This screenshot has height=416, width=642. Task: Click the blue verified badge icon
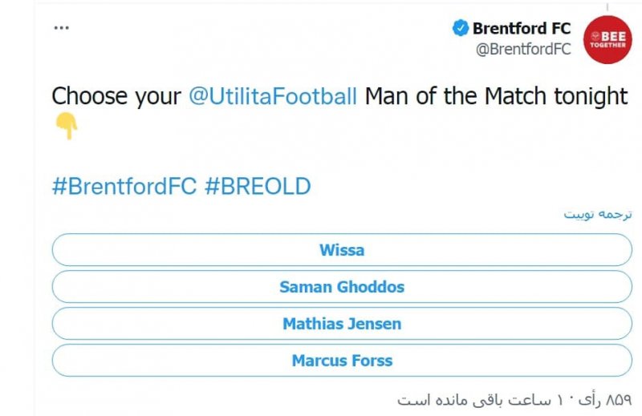(460, 28)
